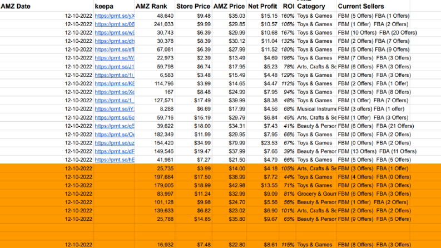Select Net Profit cell $8.61
441x248 pixels.
262,245
